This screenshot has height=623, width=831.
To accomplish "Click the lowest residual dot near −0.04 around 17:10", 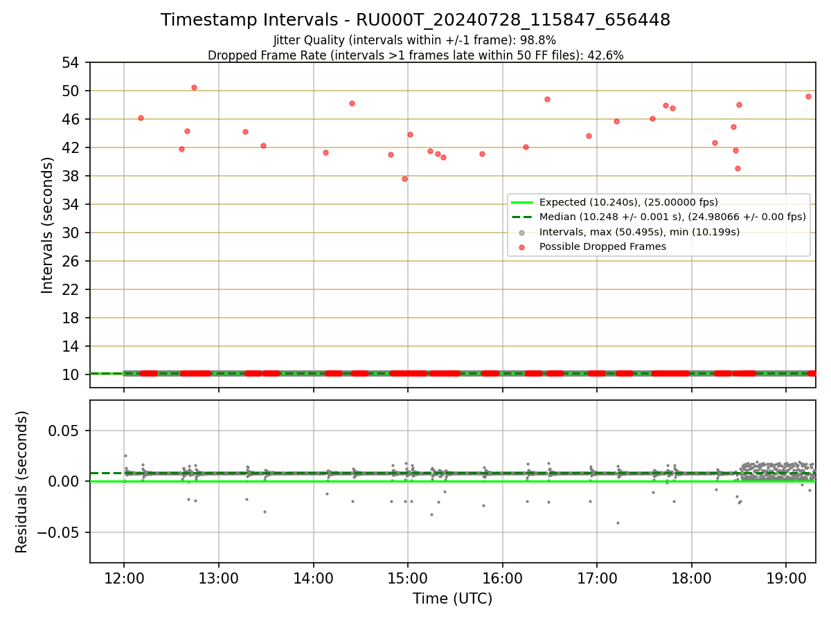I will [618, 523].
